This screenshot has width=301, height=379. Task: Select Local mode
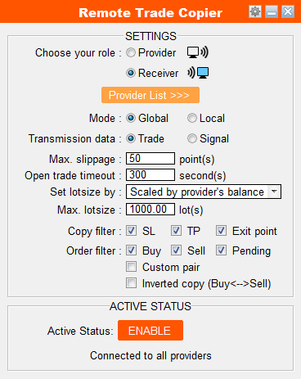pyautogui.click(x=192, y=118)
